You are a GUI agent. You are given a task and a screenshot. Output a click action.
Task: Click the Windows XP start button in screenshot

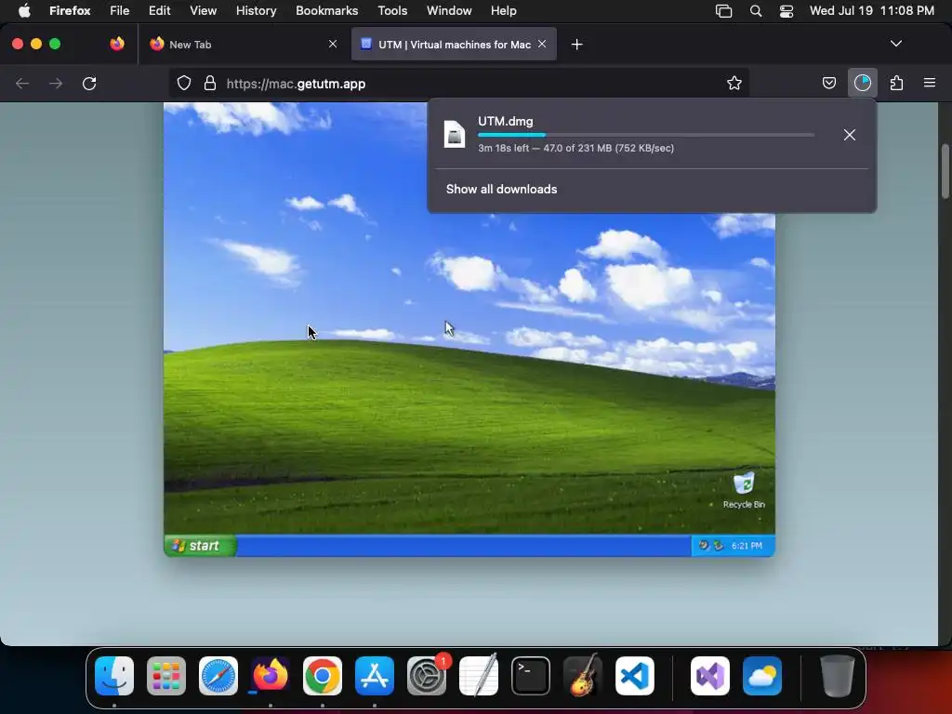[201, 545]
